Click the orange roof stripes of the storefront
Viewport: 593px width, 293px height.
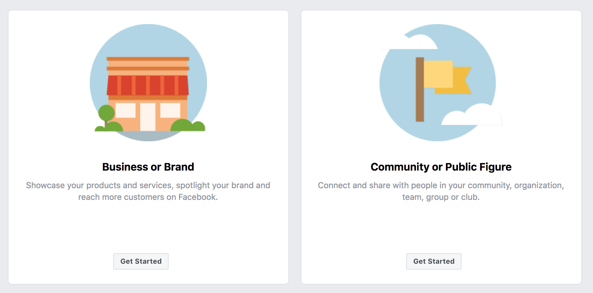click(x=148, y=64)
